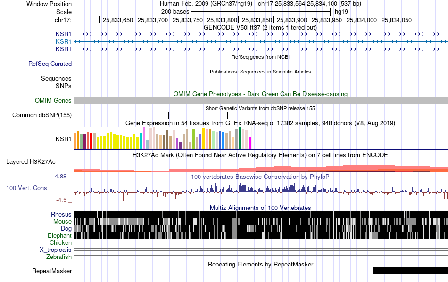The height and width of the screenshot is (282, 448).
Task: Click the Rhesus alignment label
Action: 61,214
